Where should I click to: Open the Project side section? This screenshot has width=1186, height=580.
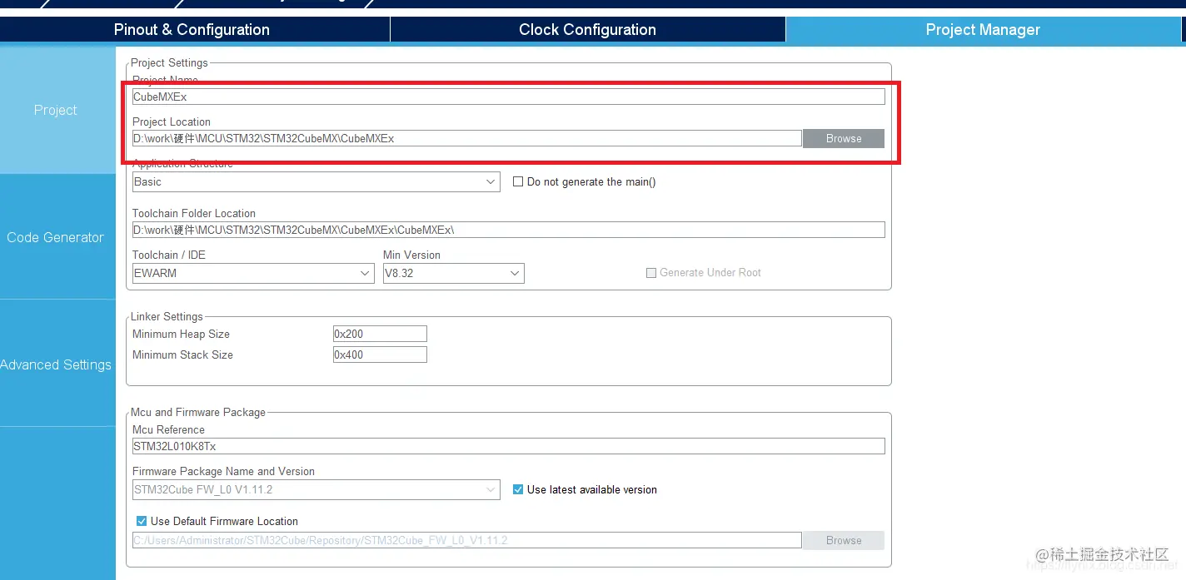coord(57,110)
